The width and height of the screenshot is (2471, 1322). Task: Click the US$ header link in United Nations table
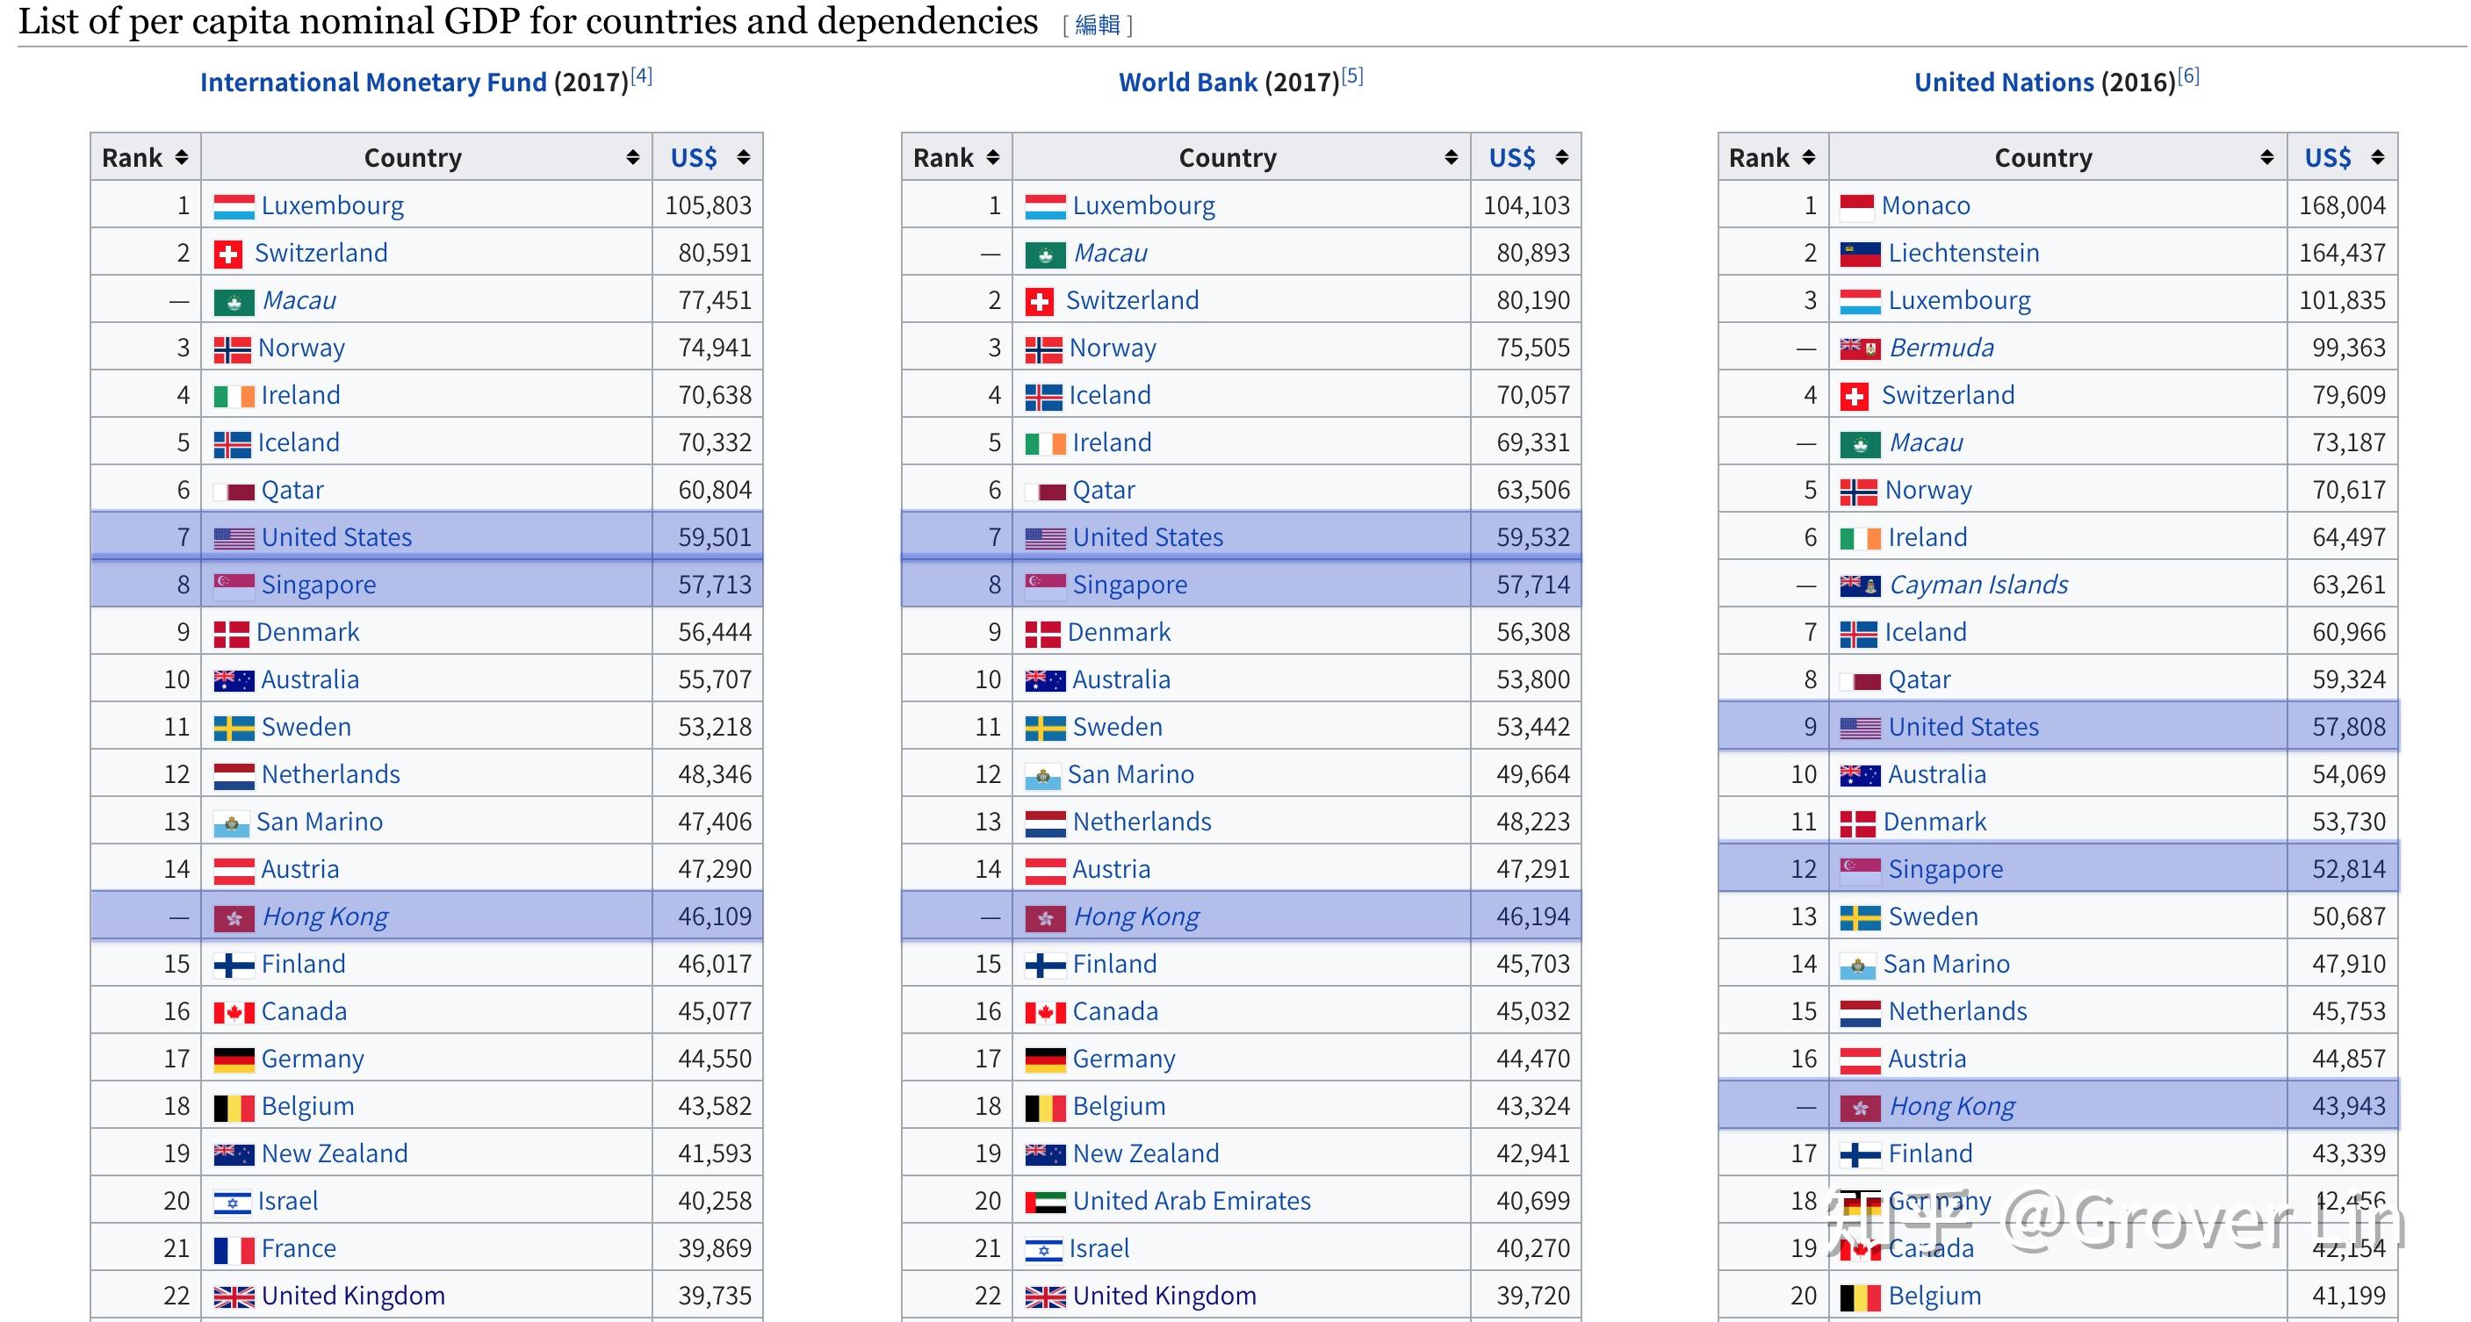[2327, 157]
